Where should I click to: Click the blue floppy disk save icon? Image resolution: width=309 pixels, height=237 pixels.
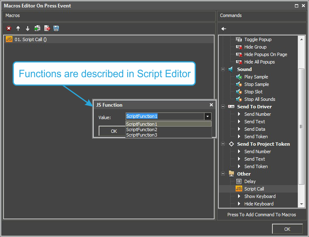point(56,29)
